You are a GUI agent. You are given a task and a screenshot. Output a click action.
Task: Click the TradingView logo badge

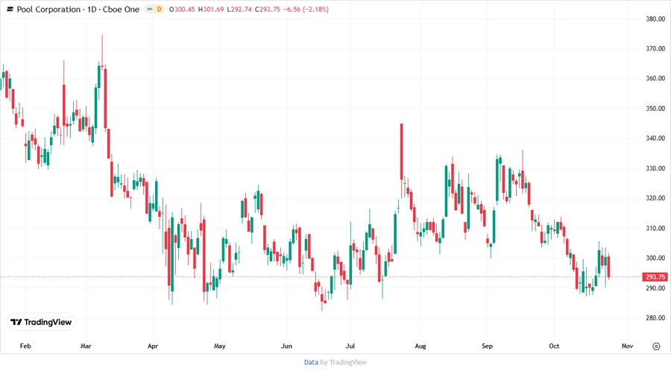pyautogui.click(x=41, y=323)
